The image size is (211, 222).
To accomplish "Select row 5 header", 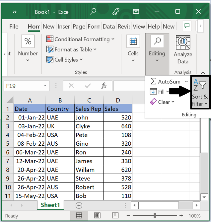I will 8,144.
